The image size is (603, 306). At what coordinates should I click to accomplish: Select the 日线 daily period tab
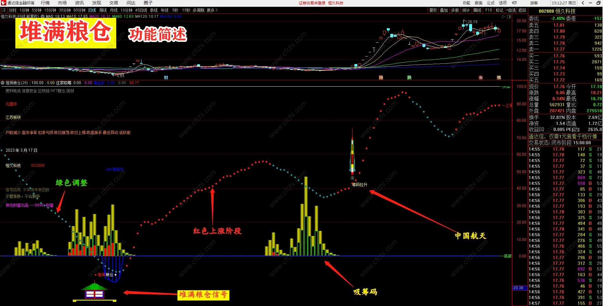click(92, 10)
